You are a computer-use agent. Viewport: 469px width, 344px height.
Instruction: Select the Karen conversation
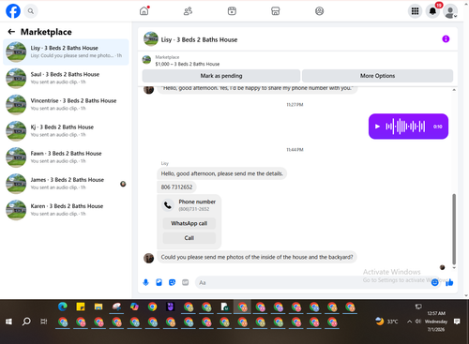point(66,210)
